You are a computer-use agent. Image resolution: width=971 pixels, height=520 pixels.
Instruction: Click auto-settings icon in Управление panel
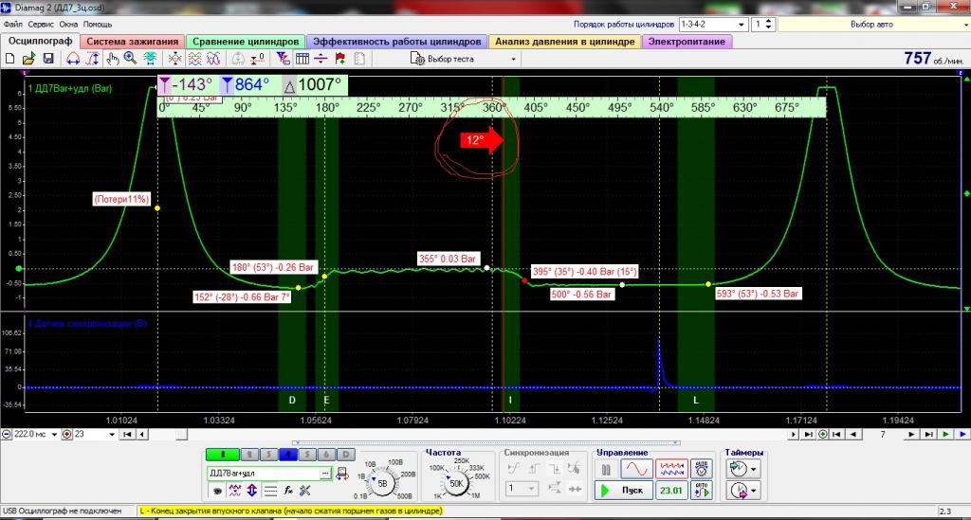pyautogui.click(x=702, y=469)
